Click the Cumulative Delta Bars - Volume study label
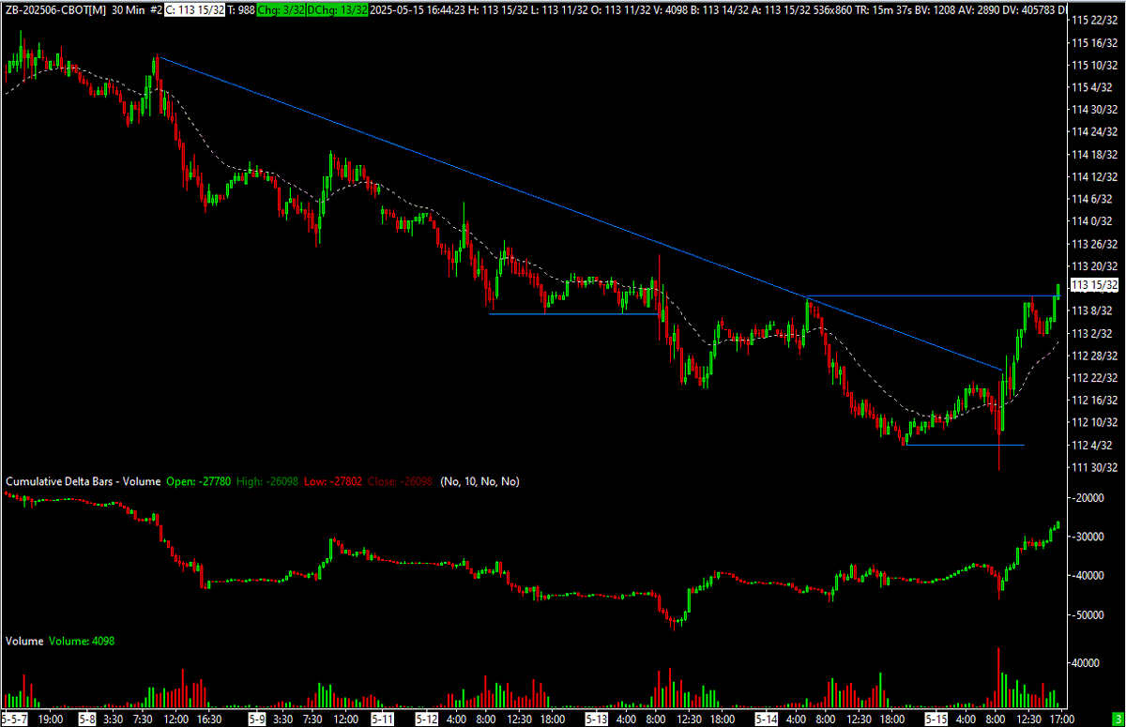The height and width of the screenshot is (727, 1126). [x=83, y=481]
